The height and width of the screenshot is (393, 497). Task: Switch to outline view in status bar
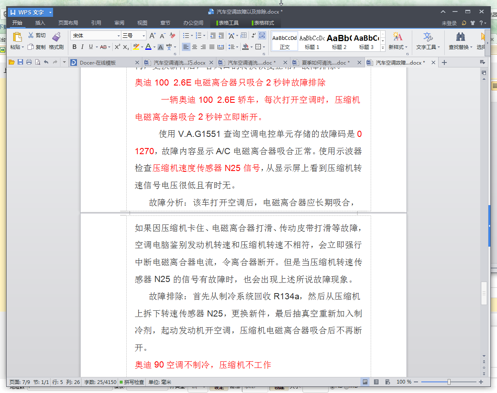pyautogui.click(x=376, y=382)
